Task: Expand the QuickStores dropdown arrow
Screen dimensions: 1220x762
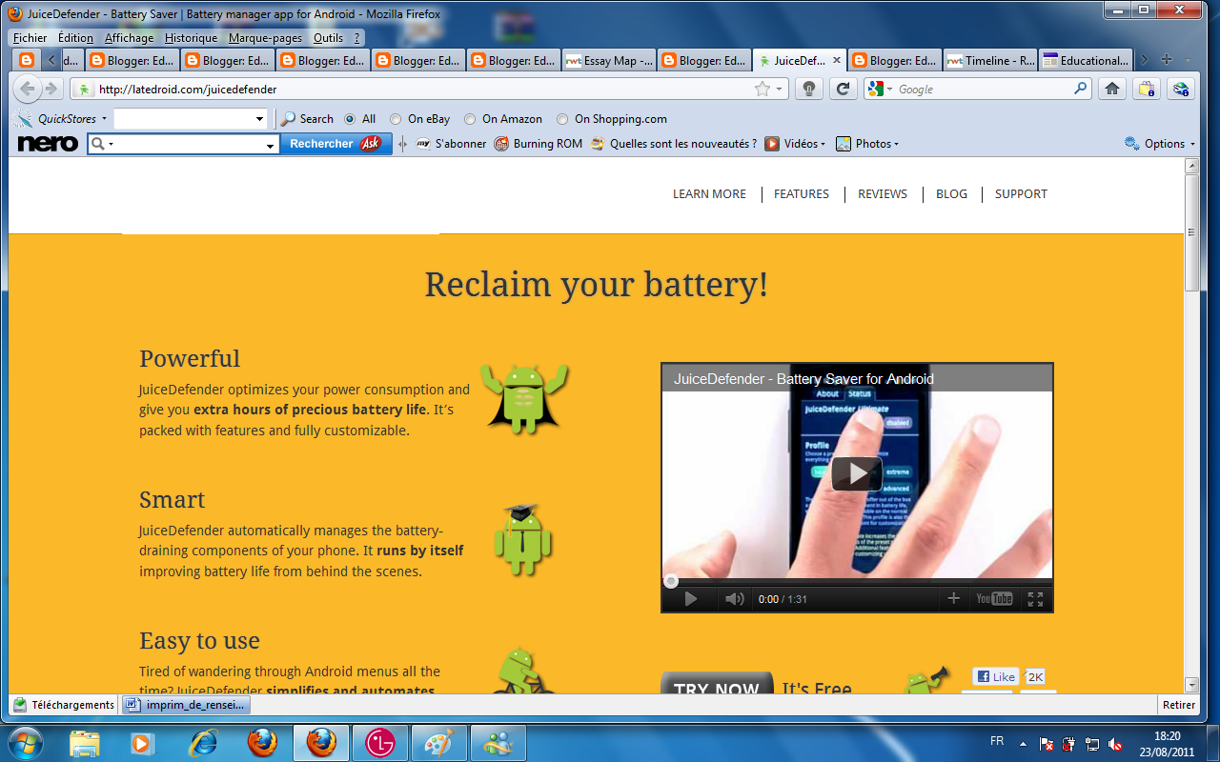Action: (104, 120)
